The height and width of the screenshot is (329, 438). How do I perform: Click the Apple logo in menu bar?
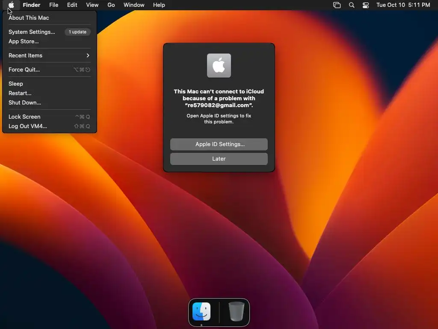[x=11, y=5]
